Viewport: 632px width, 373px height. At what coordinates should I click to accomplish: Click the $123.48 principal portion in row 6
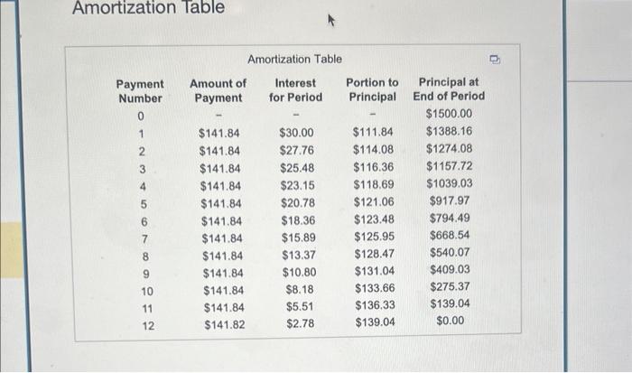374,219
